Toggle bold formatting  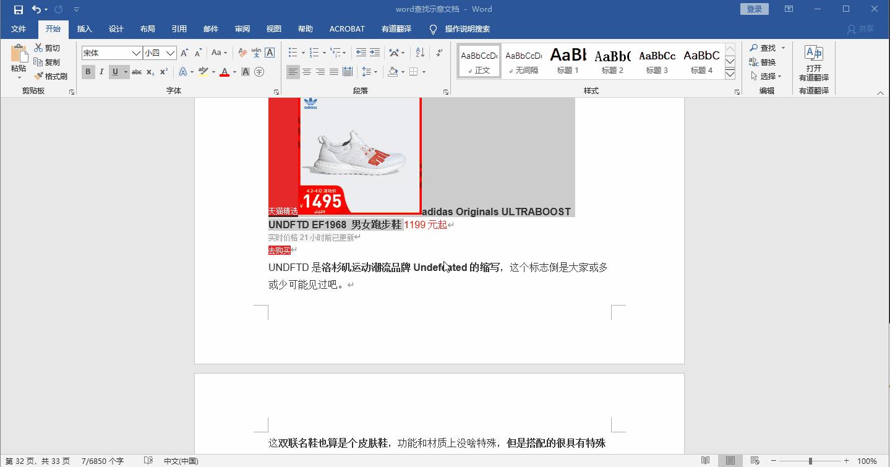coord(88,72)
